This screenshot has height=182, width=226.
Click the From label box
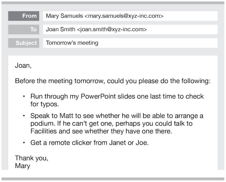point(24,16)
